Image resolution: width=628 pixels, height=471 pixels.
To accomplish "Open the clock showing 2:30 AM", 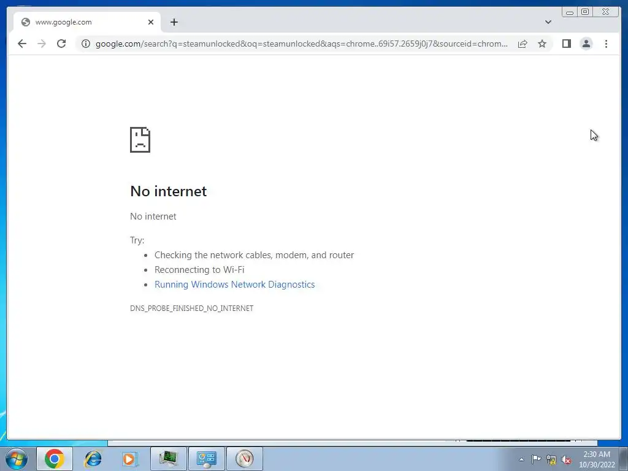I will pos(597,459).
